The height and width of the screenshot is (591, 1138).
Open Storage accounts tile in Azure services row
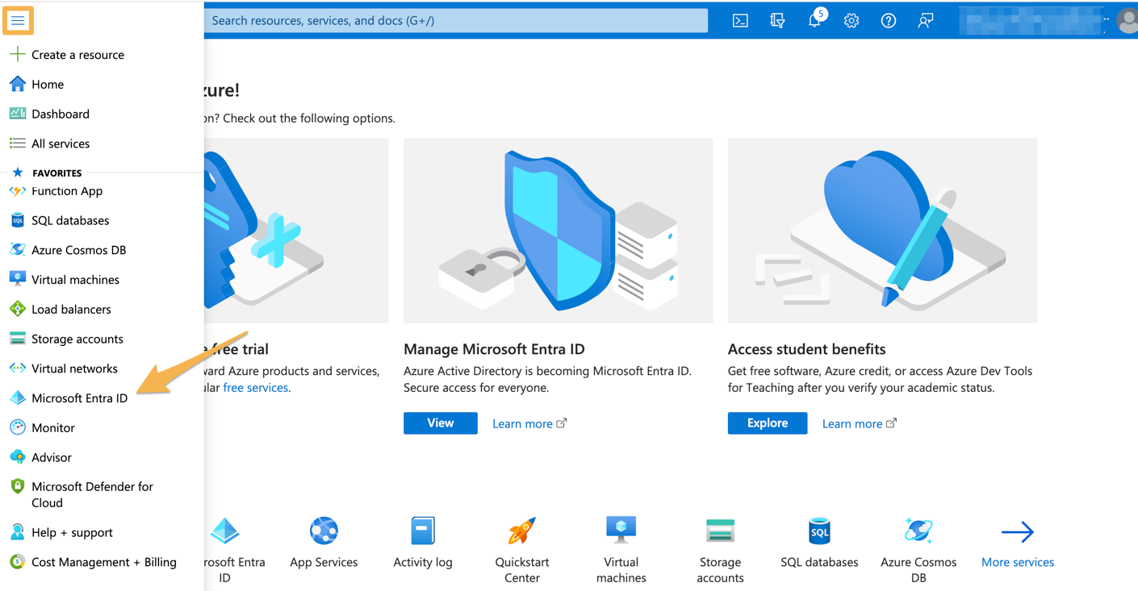point(720,551)
